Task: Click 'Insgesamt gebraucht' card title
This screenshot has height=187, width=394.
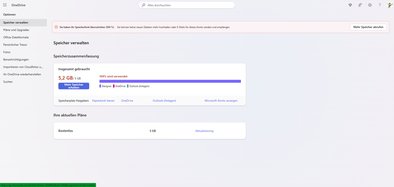Action: coord(74,69)
